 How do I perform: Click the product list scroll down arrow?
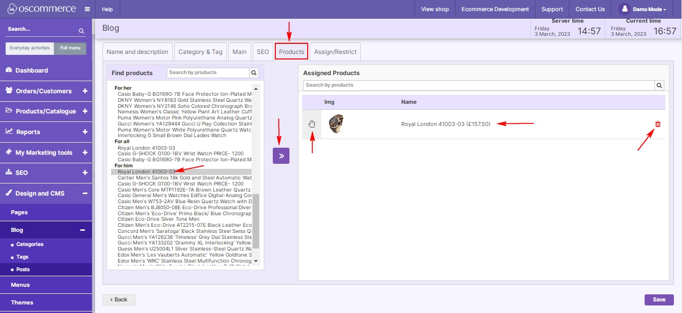256,261
